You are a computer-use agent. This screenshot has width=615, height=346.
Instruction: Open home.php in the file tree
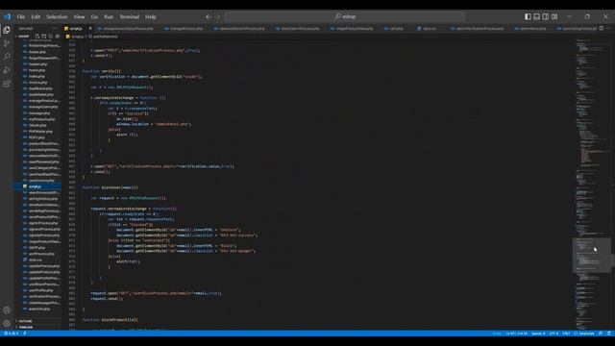click(x=37, y=70)
